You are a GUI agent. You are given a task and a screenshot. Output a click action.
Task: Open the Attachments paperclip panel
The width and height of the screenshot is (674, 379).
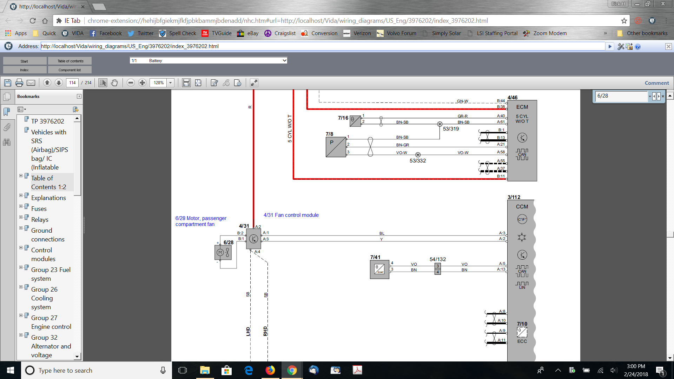(7, 127)
